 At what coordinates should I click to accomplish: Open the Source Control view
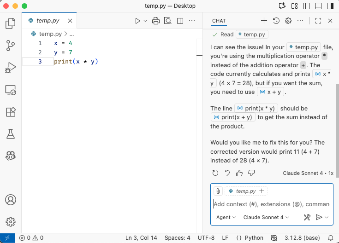pyautogui.click(x=10, y=46)
